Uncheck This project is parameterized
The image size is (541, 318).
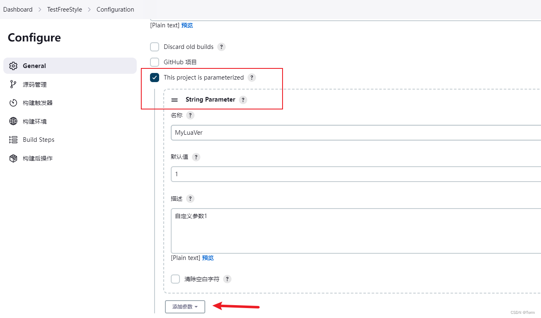pyautogui.click(x=155, y=77)
